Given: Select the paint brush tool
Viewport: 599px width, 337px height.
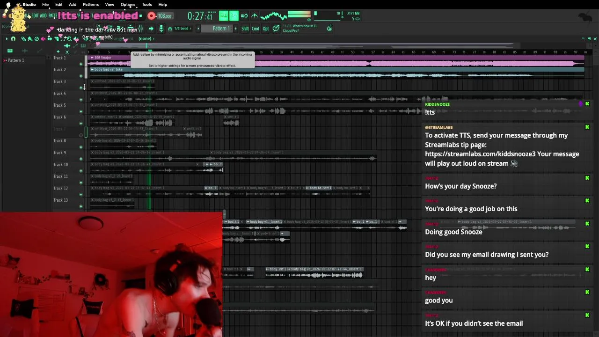Looking at the screenshot, I should coord(30,39).
